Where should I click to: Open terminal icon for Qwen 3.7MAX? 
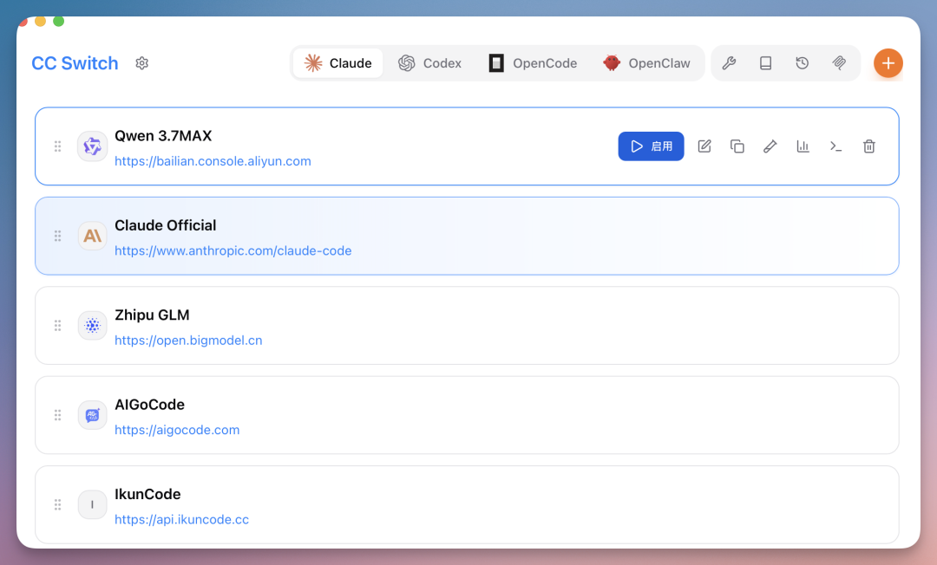coord(836,146)
